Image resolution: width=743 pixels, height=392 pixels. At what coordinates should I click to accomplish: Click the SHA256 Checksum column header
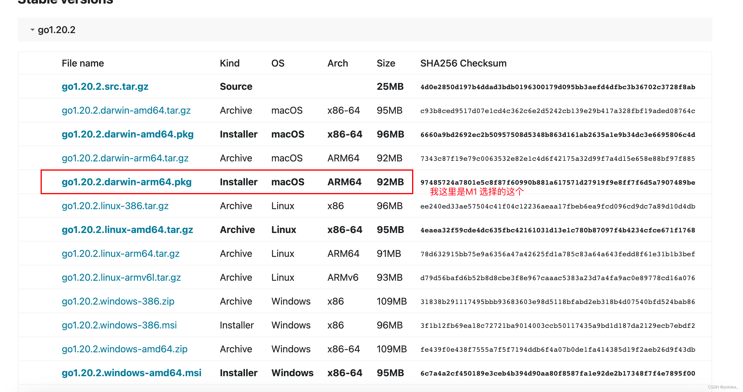[463, 63]
